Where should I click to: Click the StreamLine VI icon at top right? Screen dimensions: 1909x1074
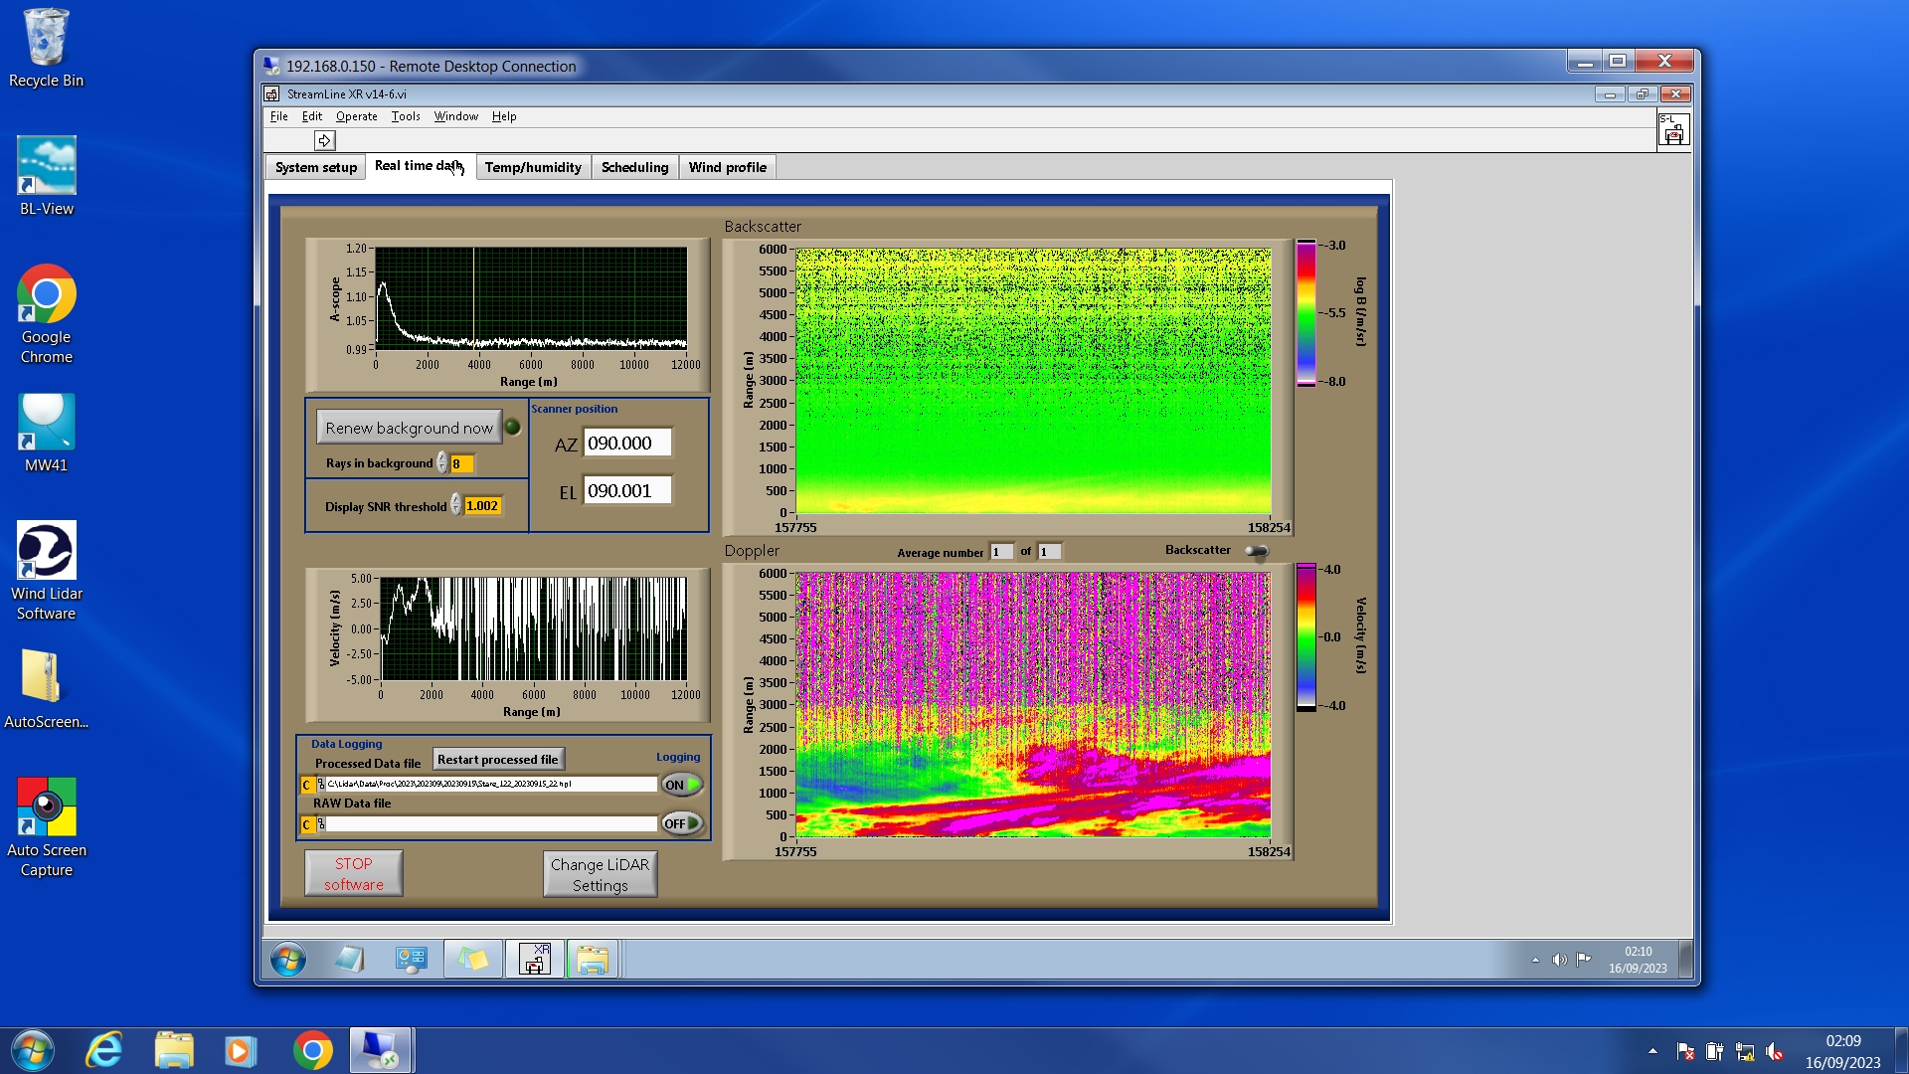point(1673,130)
